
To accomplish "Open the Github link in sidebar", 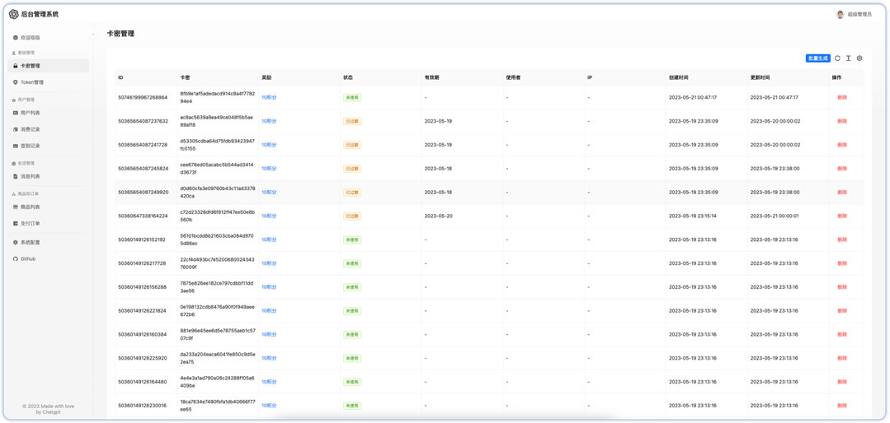I will tap(28, 258).
